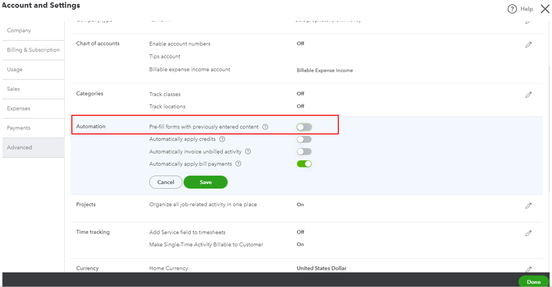Screen dimensions: 552x287
Task: Open Help from the question mark icon
Action: 513,9
